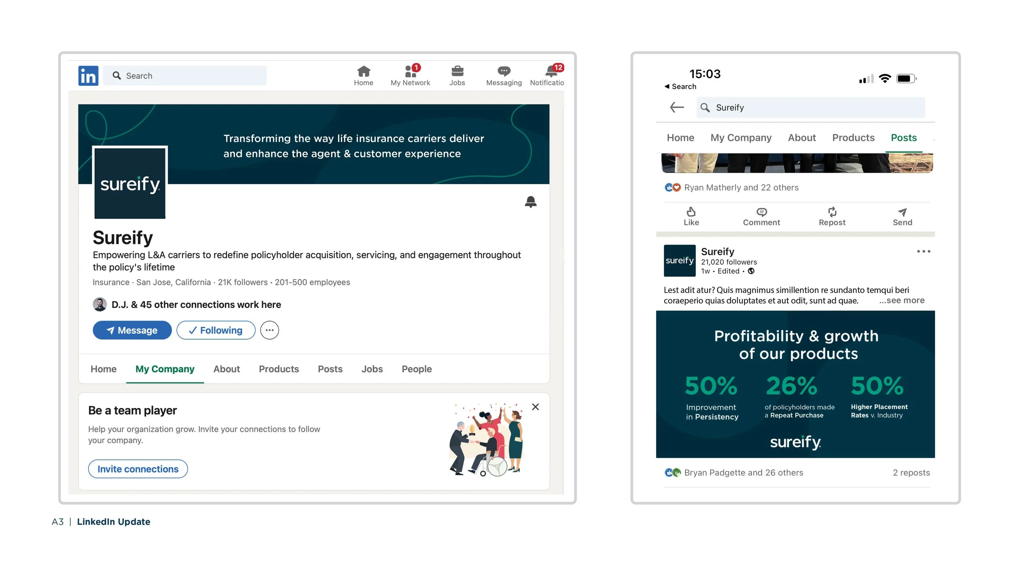The image size is (1012, 569).
Task: Open the Messaging icon in navbar
Action: point(504,75)
